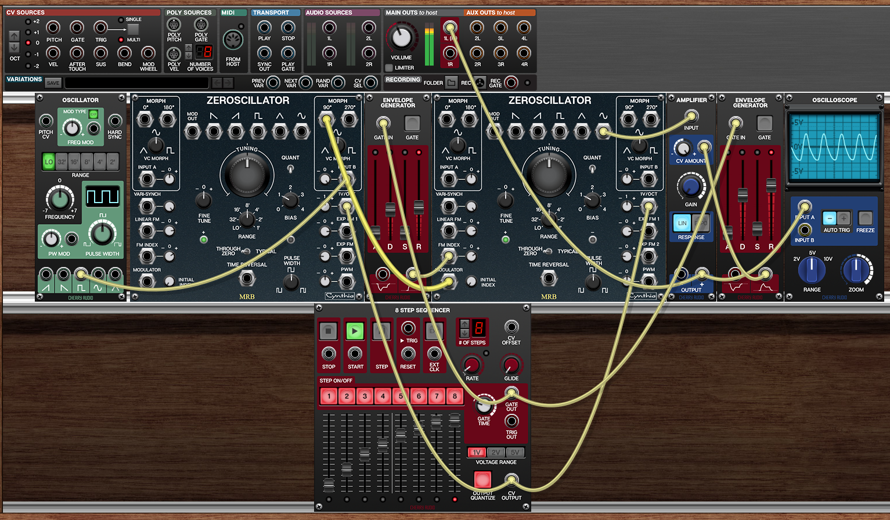Decrease # OF STEPS with the down arrow
890x520 pixels.
tap(464, 333)
